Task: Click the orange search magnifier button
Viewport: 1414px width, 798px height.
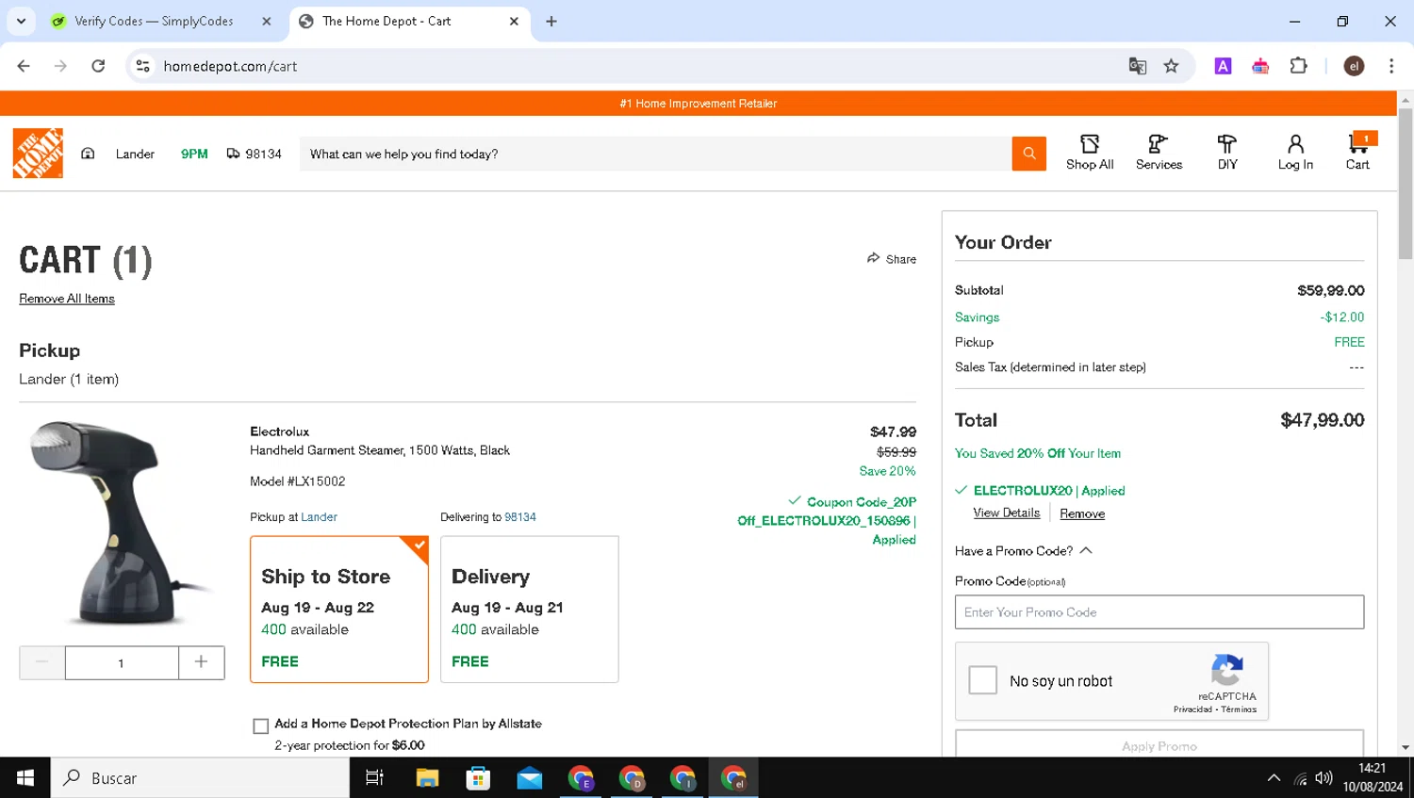Action: pos(1028,154)
